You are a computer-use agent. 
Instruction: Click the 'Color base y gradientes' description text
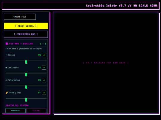pos(24,49)
